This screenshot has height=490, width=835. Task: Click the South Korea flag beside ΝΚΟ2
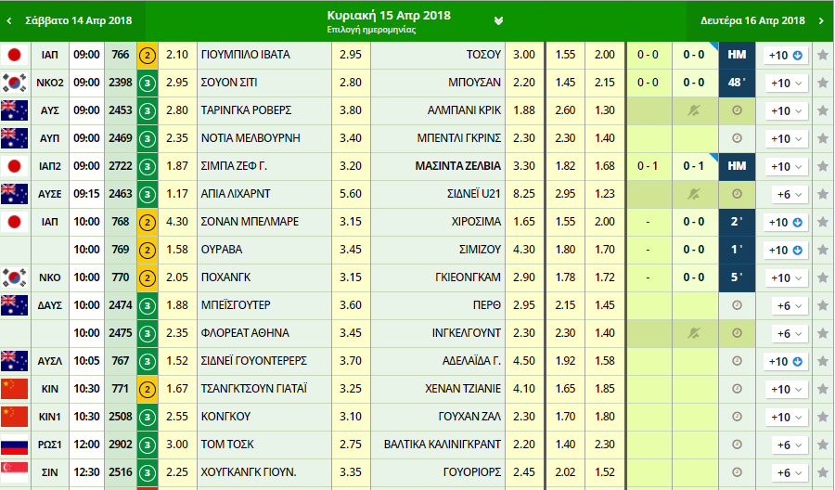pyautogui.click(x=14, y=83)
